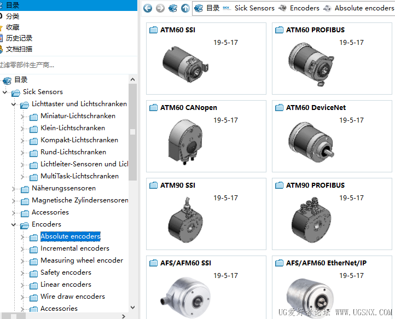Click the Incremental encoders folder icon

click(33, 250)
